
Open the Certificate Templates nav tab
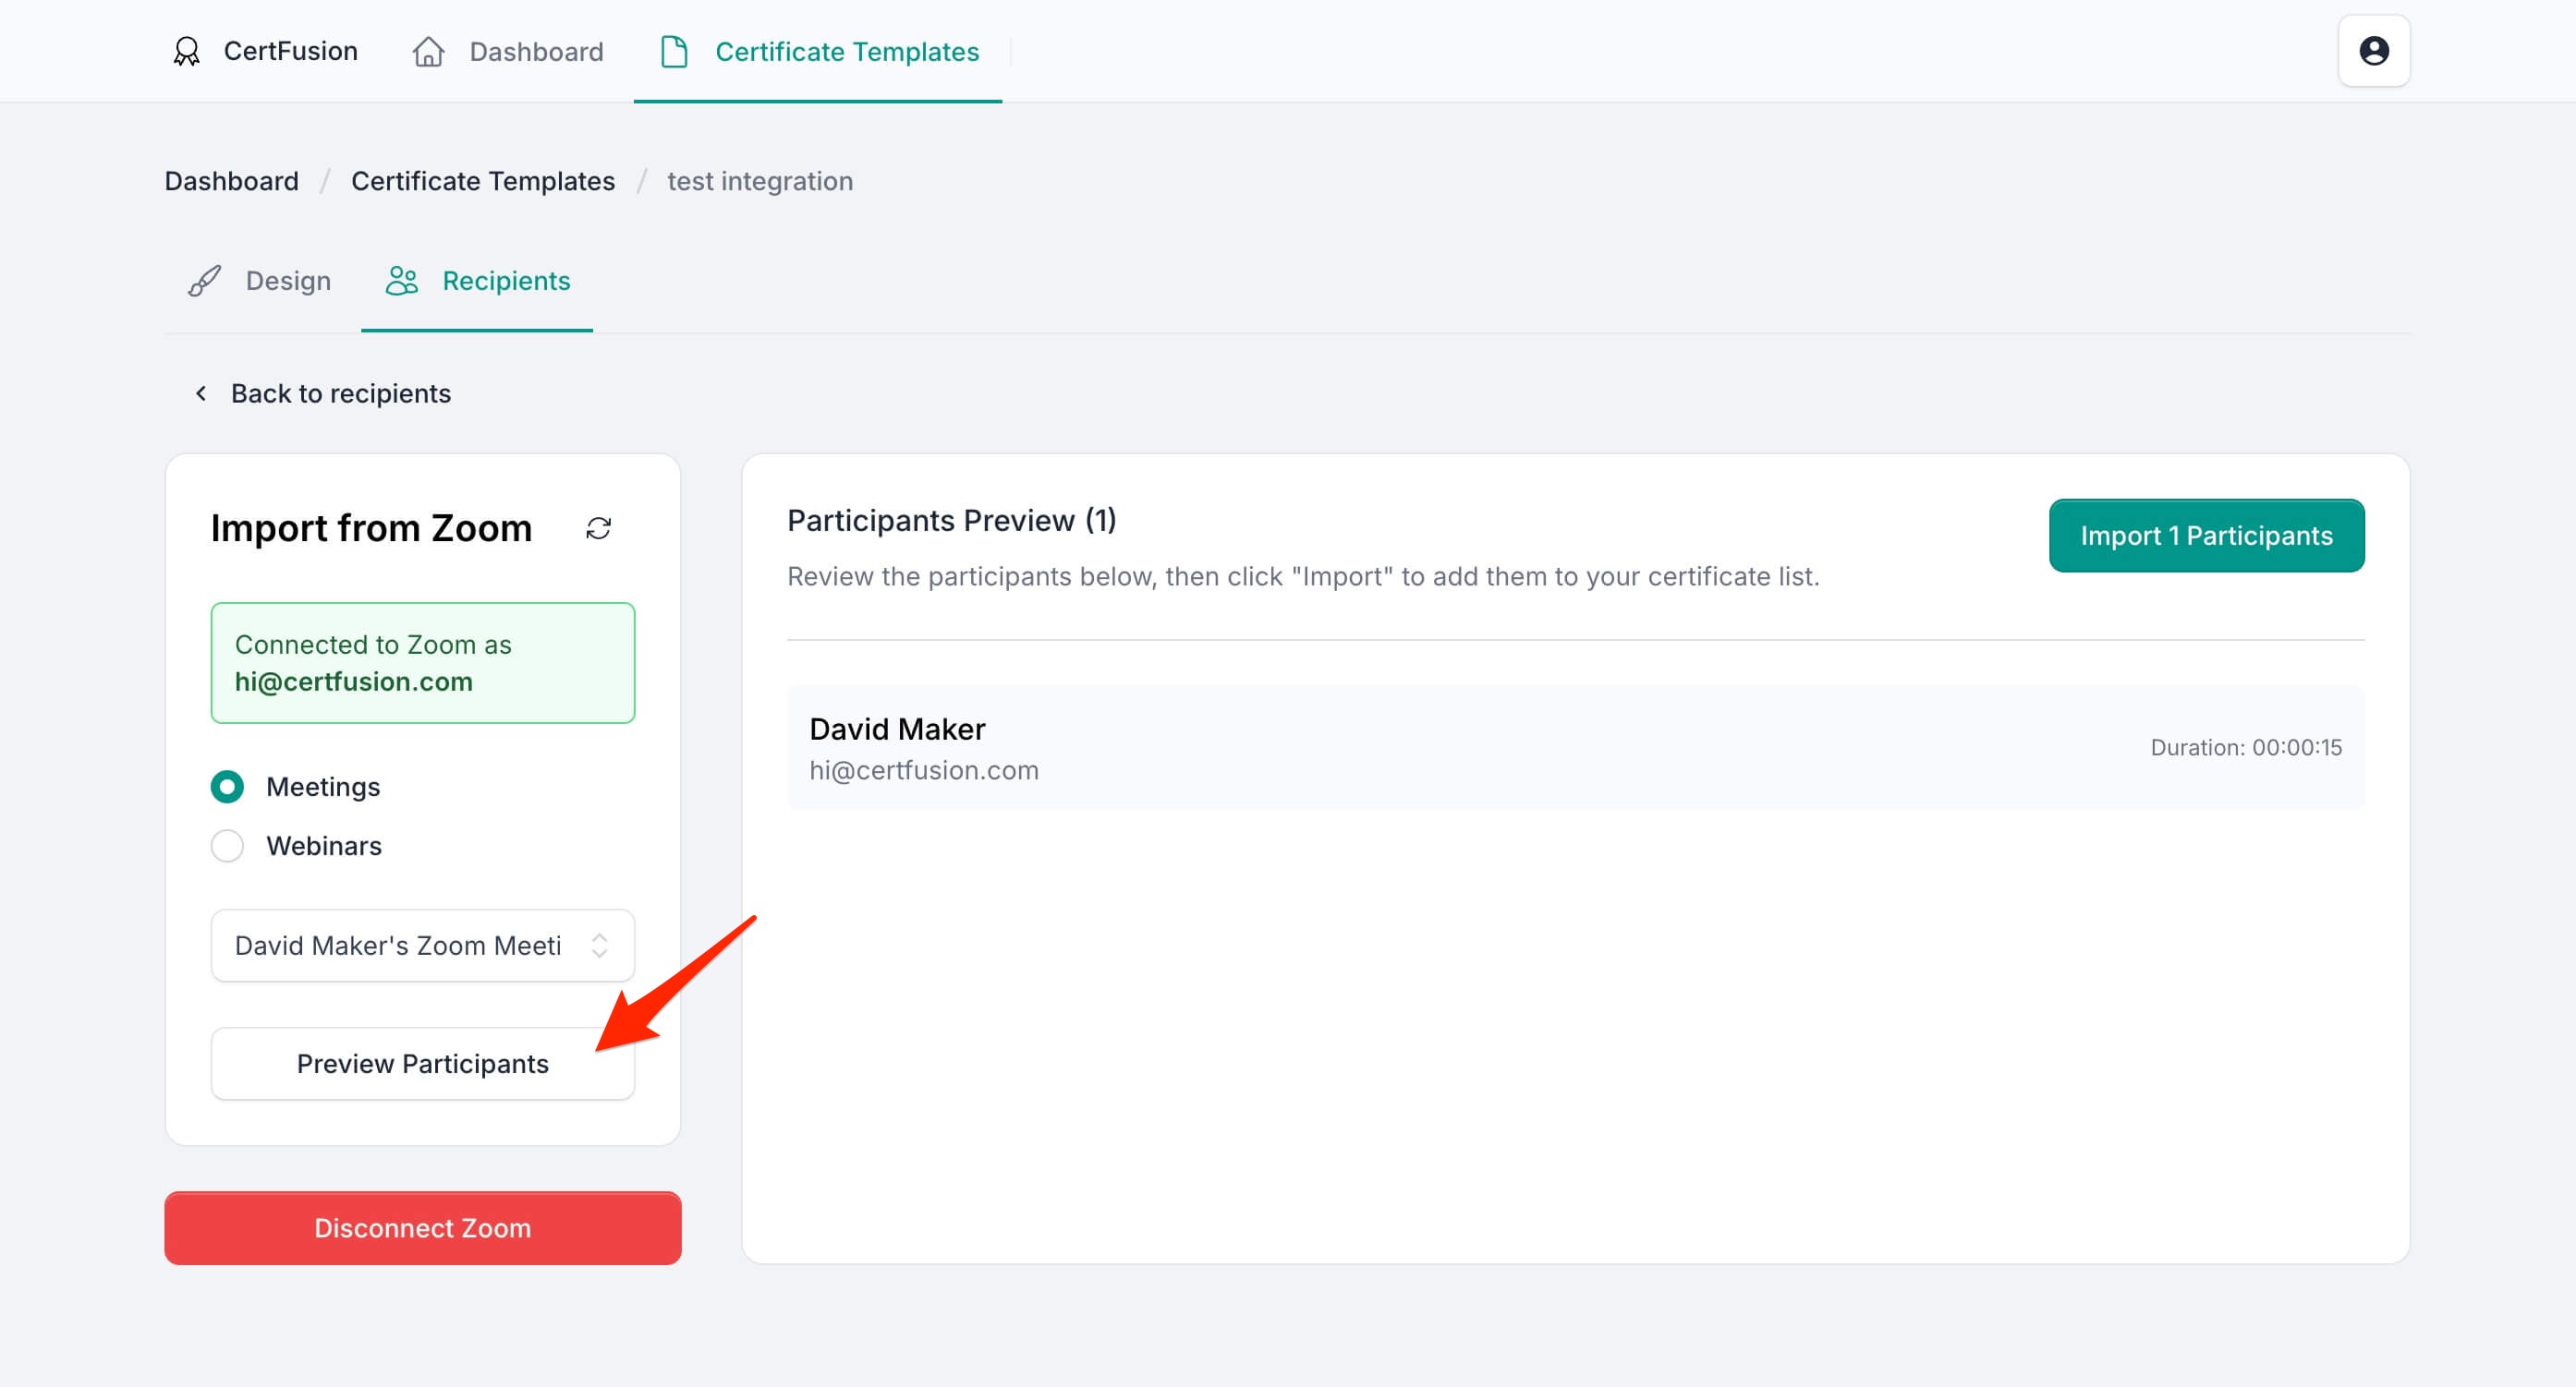tap(846, 52)
